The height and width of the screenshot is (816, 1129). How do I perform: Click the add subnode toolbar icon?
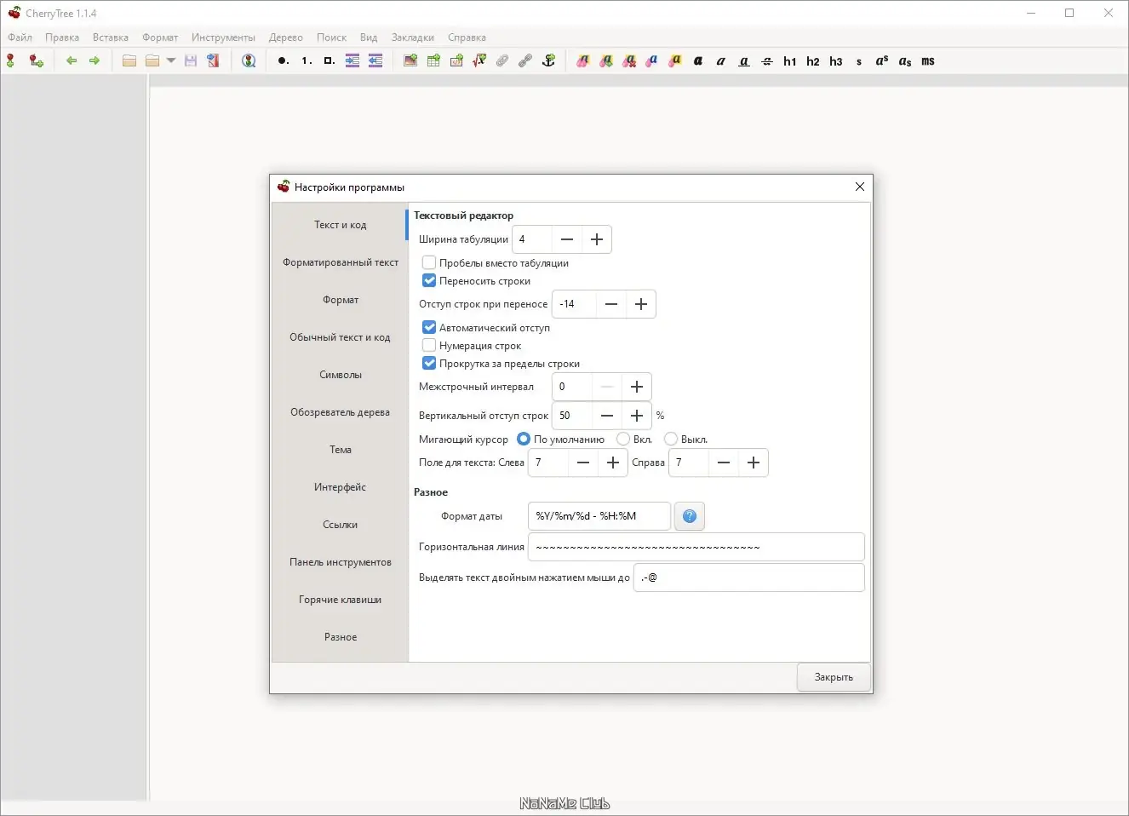[36, 60]
